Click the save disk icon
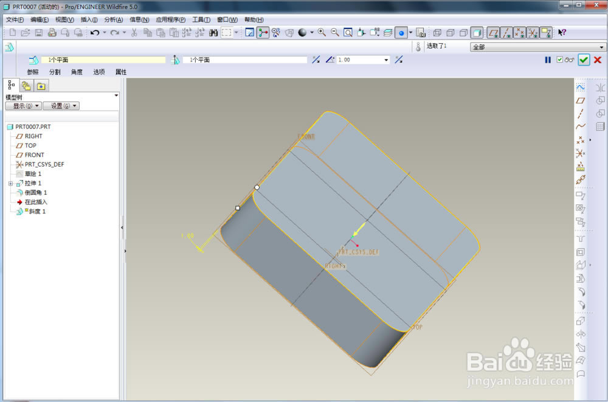Screen dimensions: 608x402 [39, 33]
